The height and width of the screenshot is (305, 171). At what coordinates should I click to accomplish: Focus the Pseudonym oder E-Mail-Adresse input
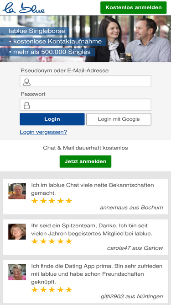click(85, 81)
